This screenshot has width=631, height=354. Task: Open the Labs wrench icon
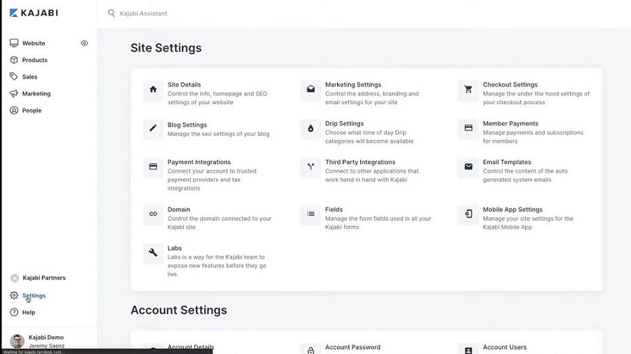[x=153, y=253]
